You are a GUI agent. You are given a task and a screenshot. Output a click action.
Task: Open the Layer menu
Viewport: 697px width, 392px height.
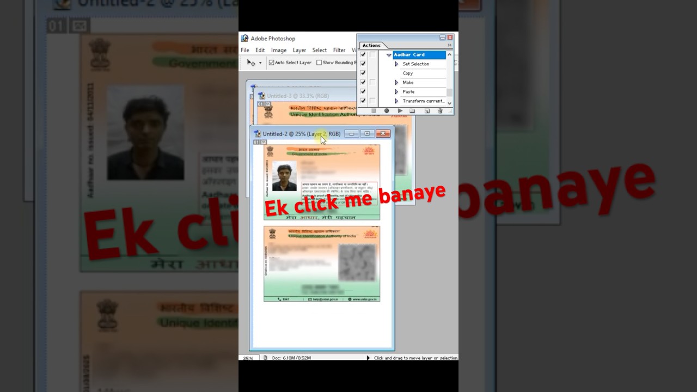click(299, 50)
